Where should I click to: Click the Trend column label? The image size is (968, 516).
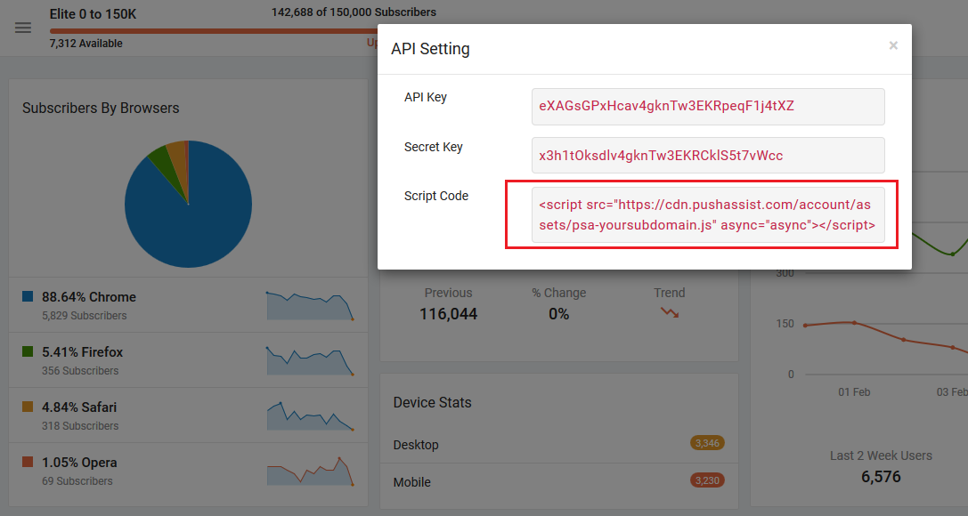pyautogui.click(x=669, y=293)
